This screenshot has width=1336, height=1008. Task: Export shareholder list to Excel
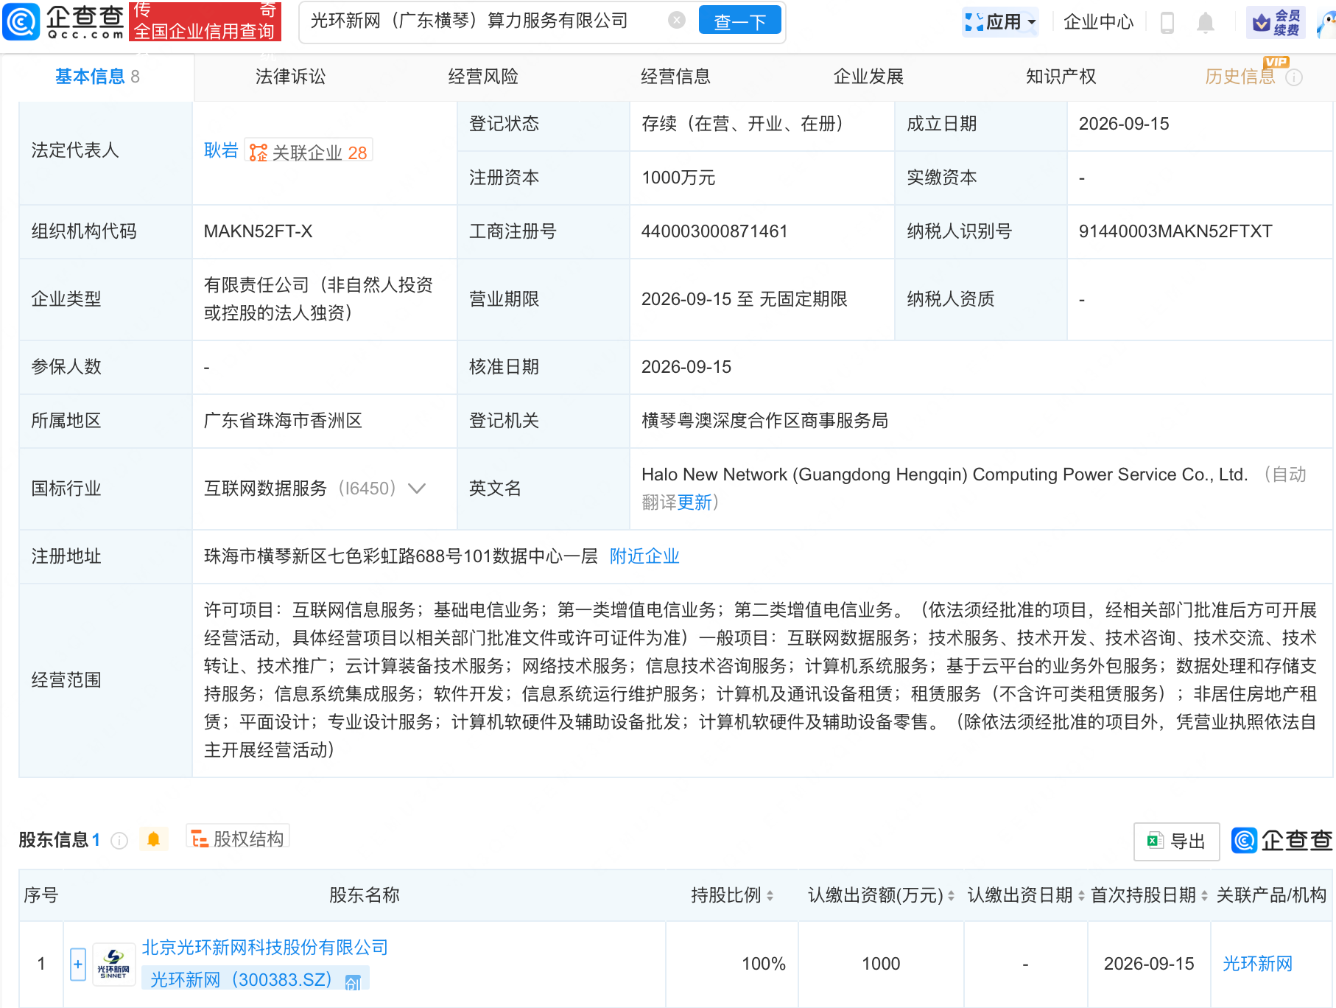[x=1176, y=841]
